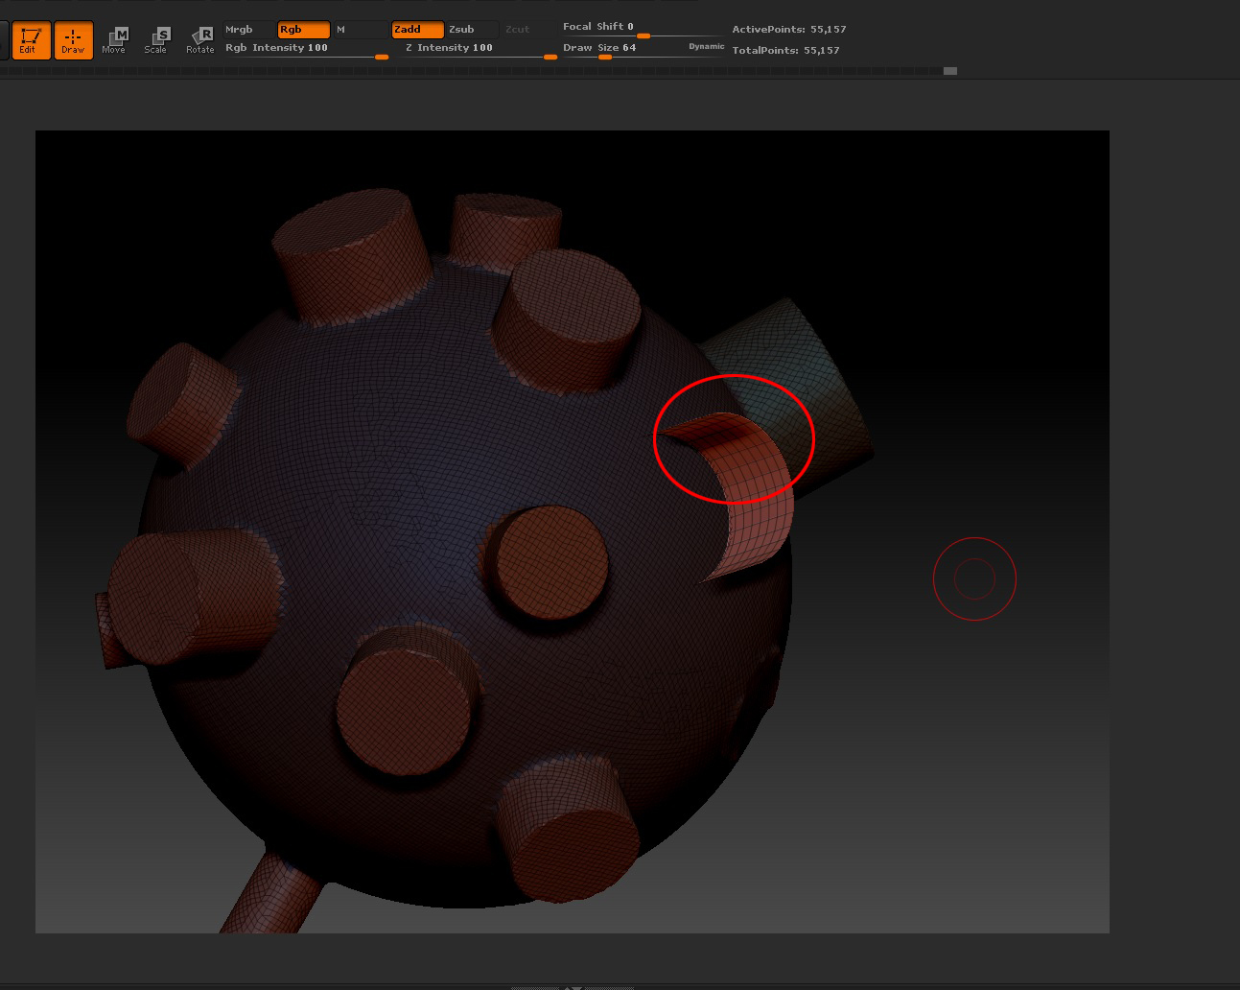Enable the Mrgb painting mode
Image resolution: width=1240 pixels, height=990 pixels.
[248, 30]
